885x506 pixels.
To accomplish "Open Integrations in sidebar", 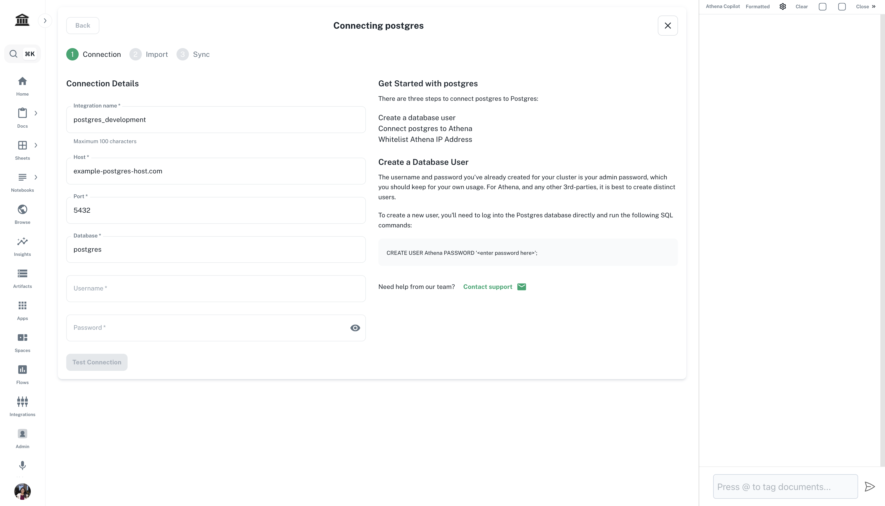I will 22,407.
